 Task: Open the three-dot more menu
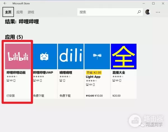click(158, 12)
